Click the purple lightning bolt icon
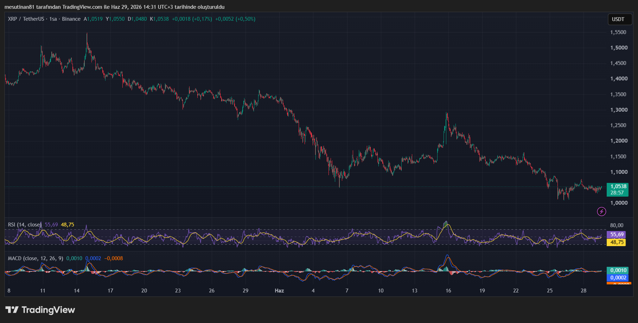The height and width of the screenshot is (323, 638). click(601, 211)
